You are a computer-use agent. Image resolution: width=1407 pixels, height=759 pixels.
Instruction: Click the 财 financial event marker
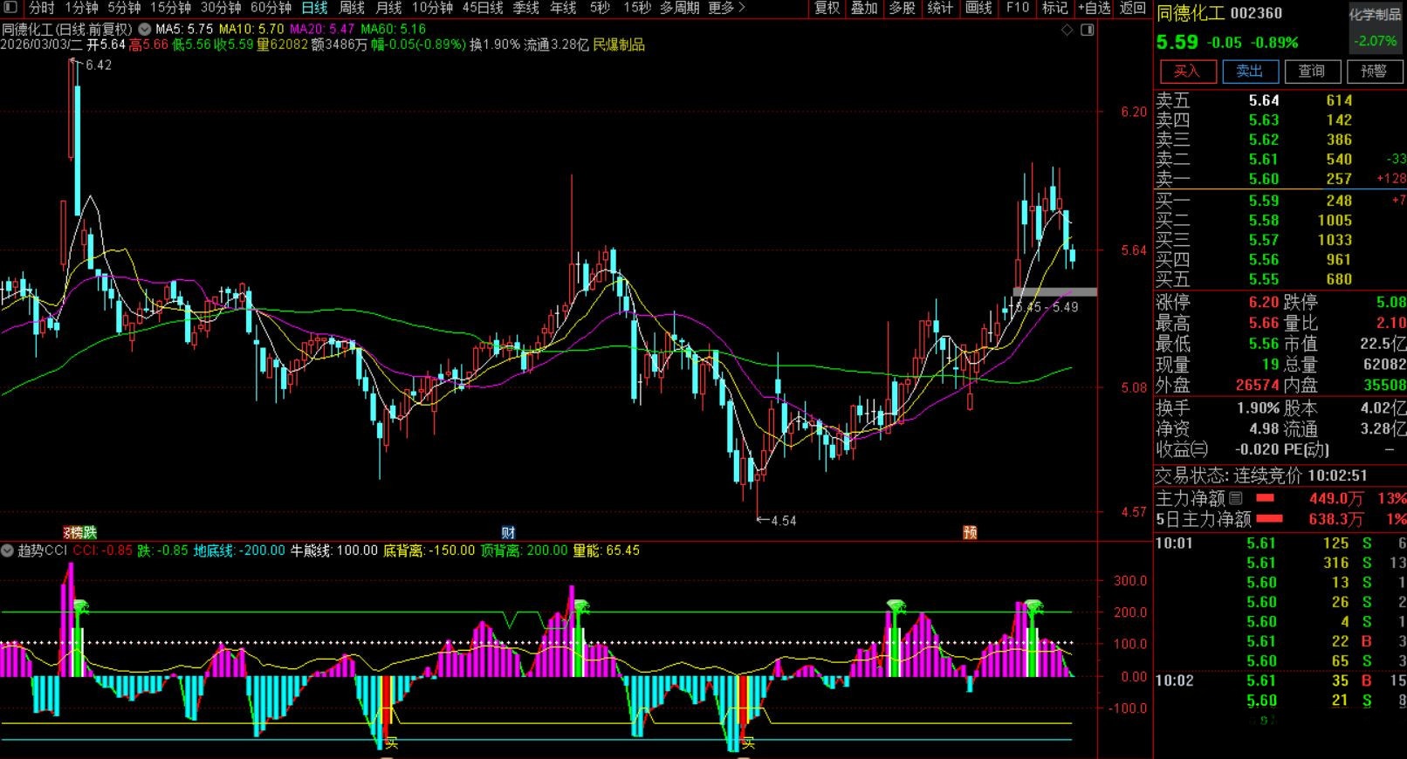[508, 532]
